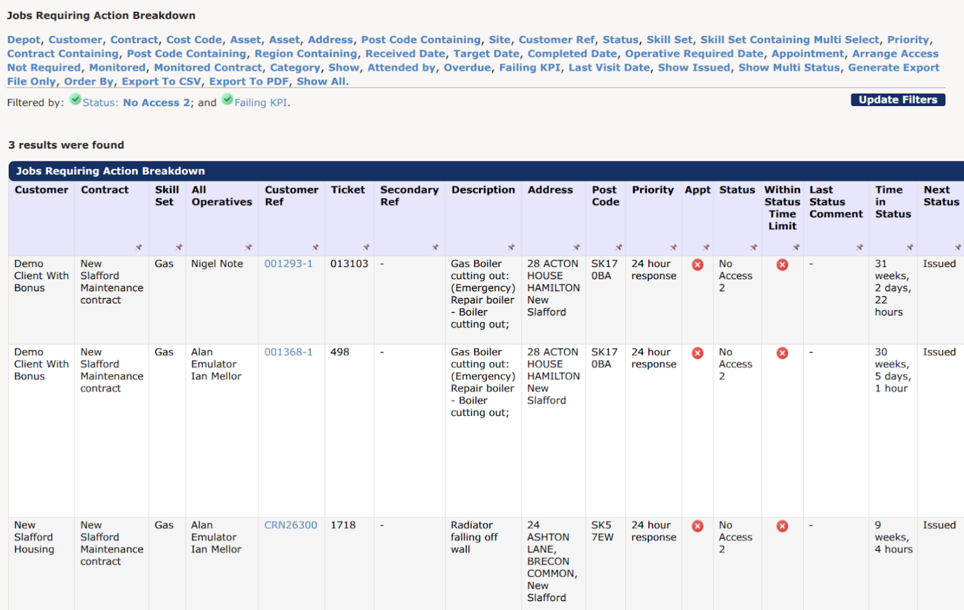Select the Export To CSV option
964x610 pixels.
(161, 81)
